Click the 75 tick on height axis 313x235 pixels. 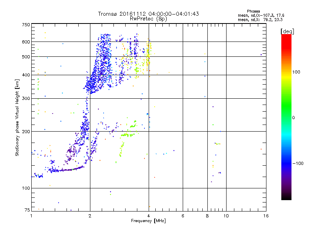pos(26,211)
